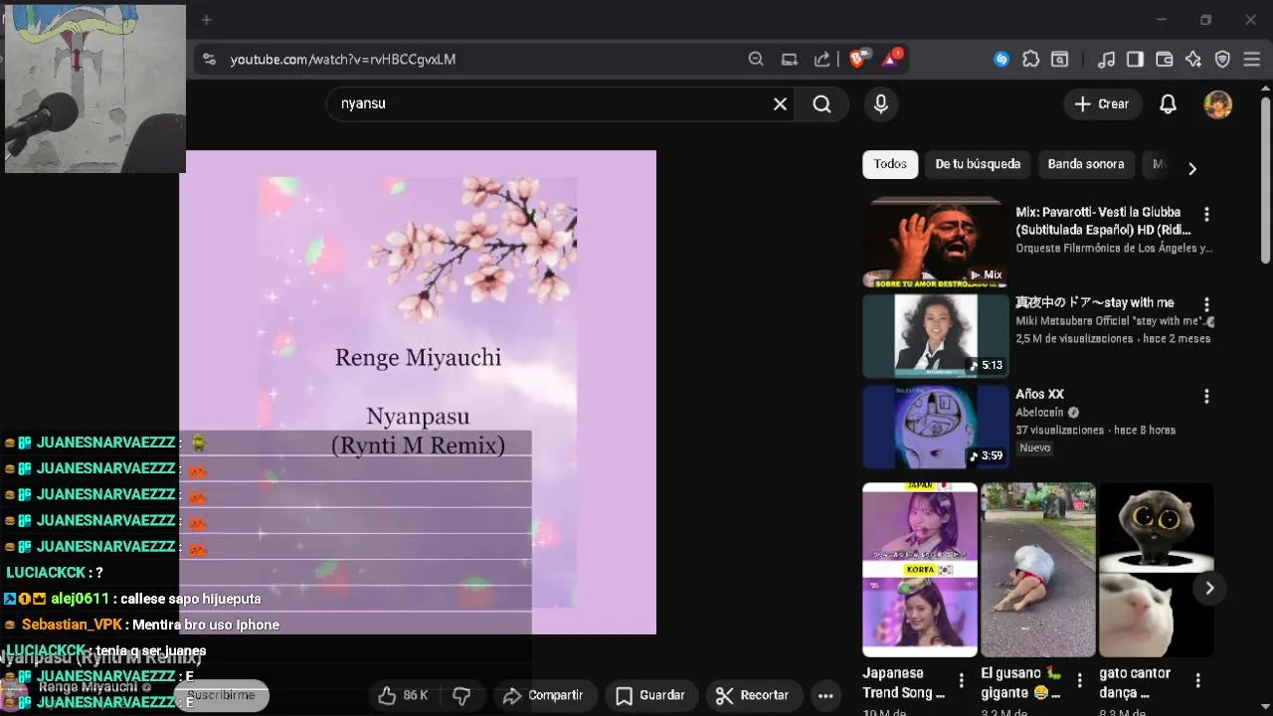Open Japanese Trend Song short thumbnail

(920, 570)
